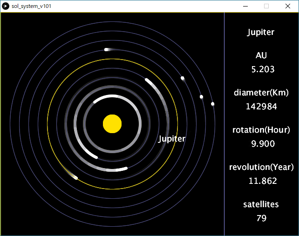Image resolution: width=299 pixels, height=236 pixels.
Task: Click the rotation value 9.900
Action: 263,143
